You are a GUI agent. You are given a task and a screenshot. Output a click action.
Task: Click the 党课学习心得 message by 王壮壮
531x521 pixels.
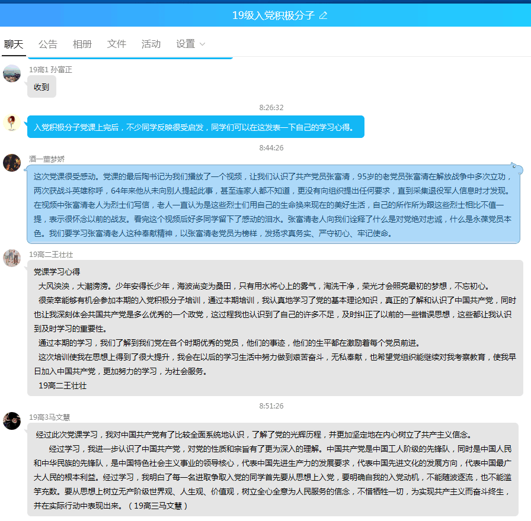coord(275,328)
